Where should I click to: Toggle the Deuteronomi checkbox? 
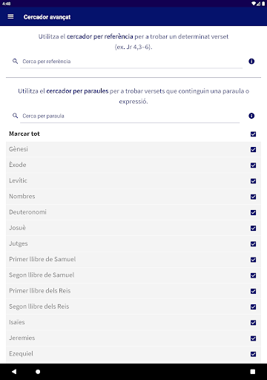(253, 212)
